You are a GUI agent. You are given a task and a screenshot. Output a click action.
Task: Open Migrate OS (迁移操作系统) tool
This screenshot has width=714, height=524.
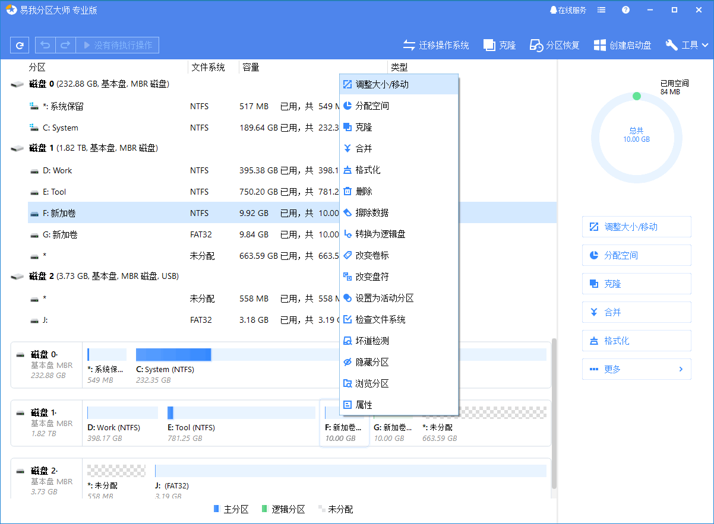point(436,45)
